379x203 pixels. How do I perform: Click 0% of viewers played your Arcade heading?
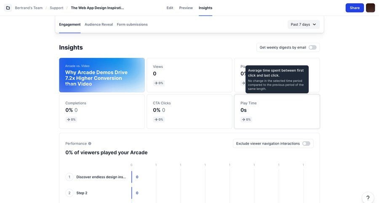click(107, 152)
